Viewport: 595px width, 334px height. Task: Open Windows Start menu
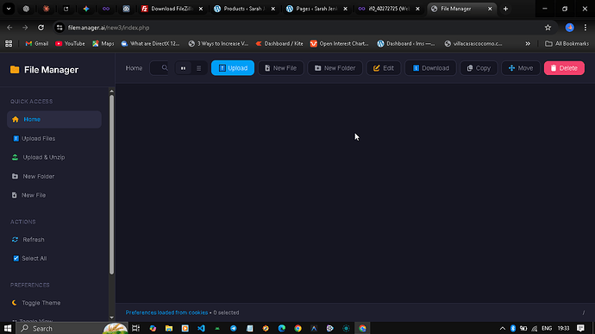pyautogui.click(x=8, y=328)
